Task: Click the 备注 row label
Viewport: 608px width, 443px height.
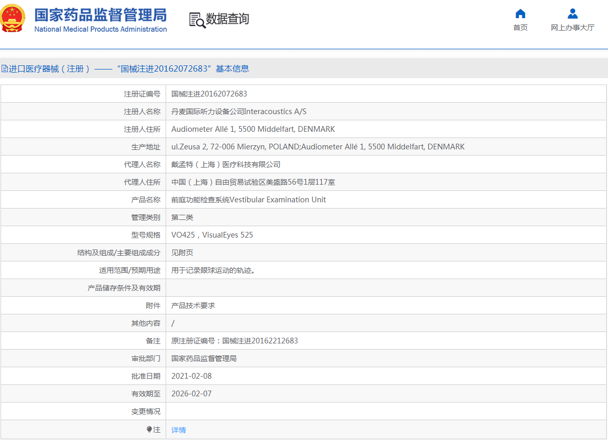Action: 153,341
